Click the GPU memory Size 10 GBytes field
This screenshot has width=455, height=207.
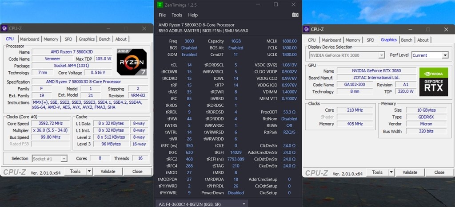click(x=426, y=110)
